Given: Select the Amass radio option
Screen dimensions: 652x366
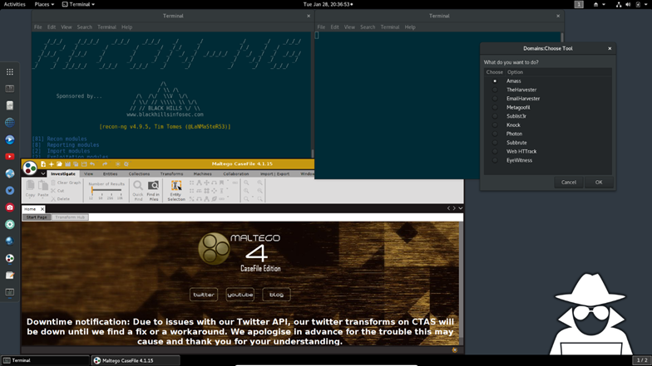Looking at the screenshot, I should (495, 81).
